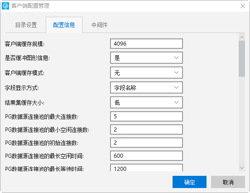Click the scrollbar down arrow
The height and width of the screenshot is (193, 250).
click(242, 168)
